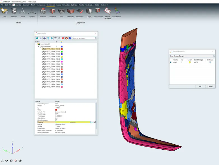Select the PLYS_13400 tree row
The height and width of the screenshot is (165, 219).
[x=52, y=77]
